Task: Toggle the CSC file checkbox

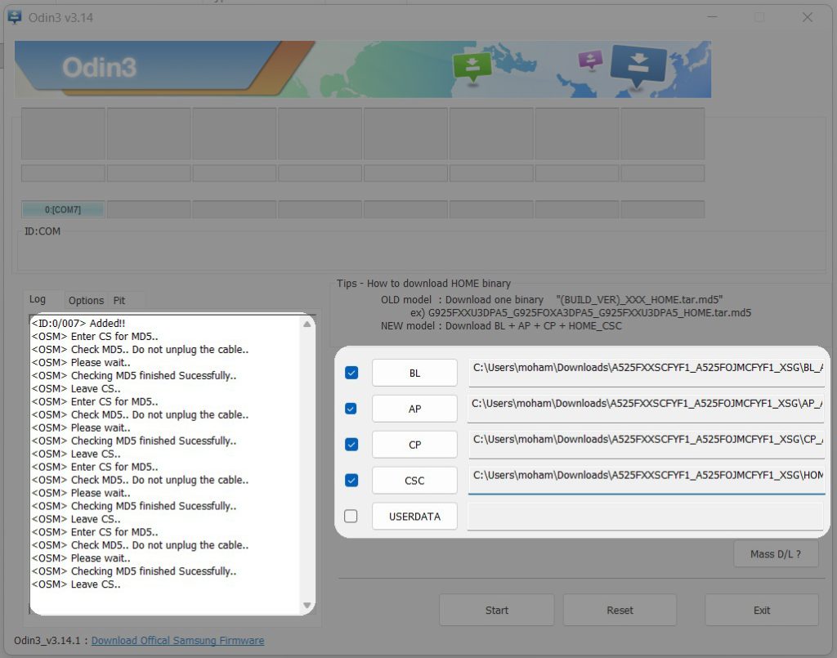Action: 351,481
